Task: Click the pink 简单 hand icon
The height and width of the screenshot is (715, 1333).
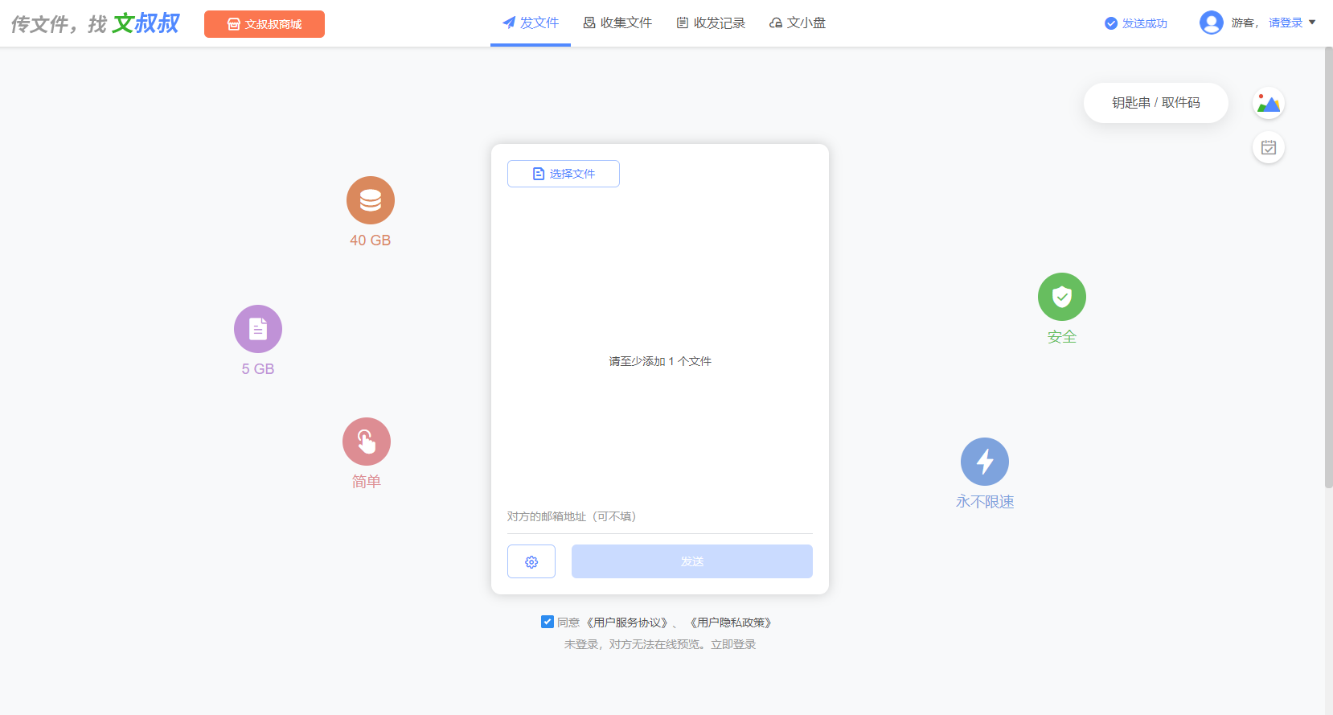Action: (x=366, y=442)
